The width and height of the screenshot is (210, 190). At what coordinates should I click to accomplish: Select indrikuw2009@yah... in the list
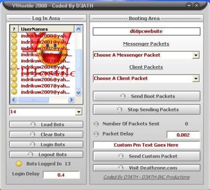46,92
